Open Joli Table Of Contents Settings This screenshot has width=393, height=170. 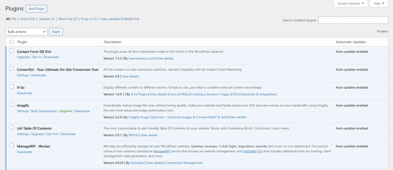coord(23,134)
